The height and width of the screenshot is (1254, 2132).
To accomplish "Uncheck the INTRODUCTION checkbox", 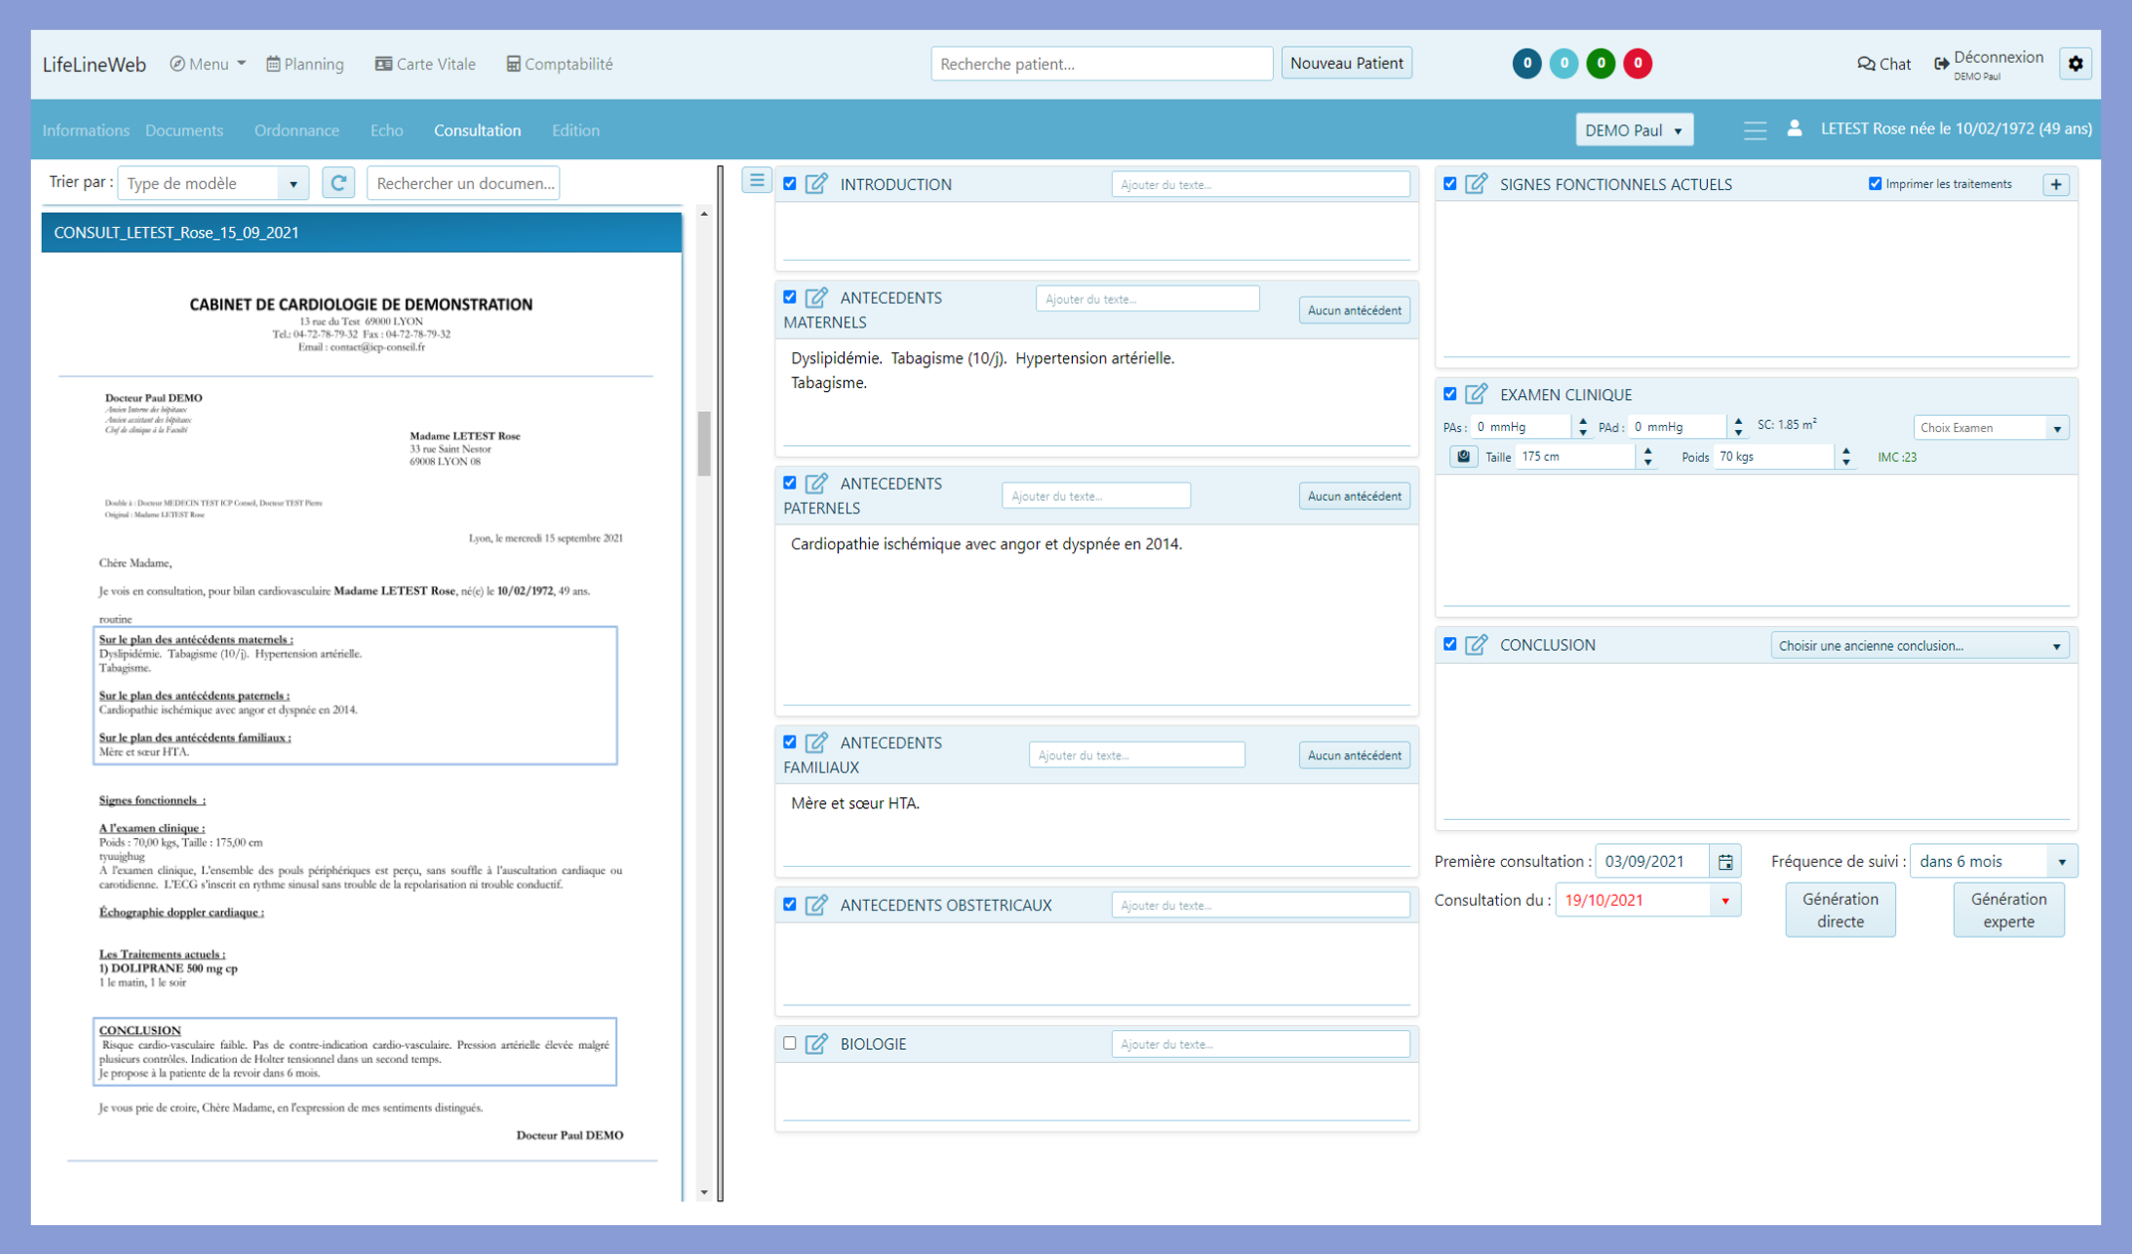I will (789, 184).
